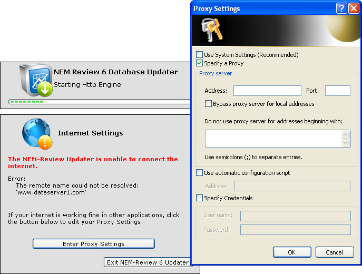362x274 pixels.
Task: Click the exceptions box scroll down arrow
Action: pyautogui.click(x=345, y=143)
